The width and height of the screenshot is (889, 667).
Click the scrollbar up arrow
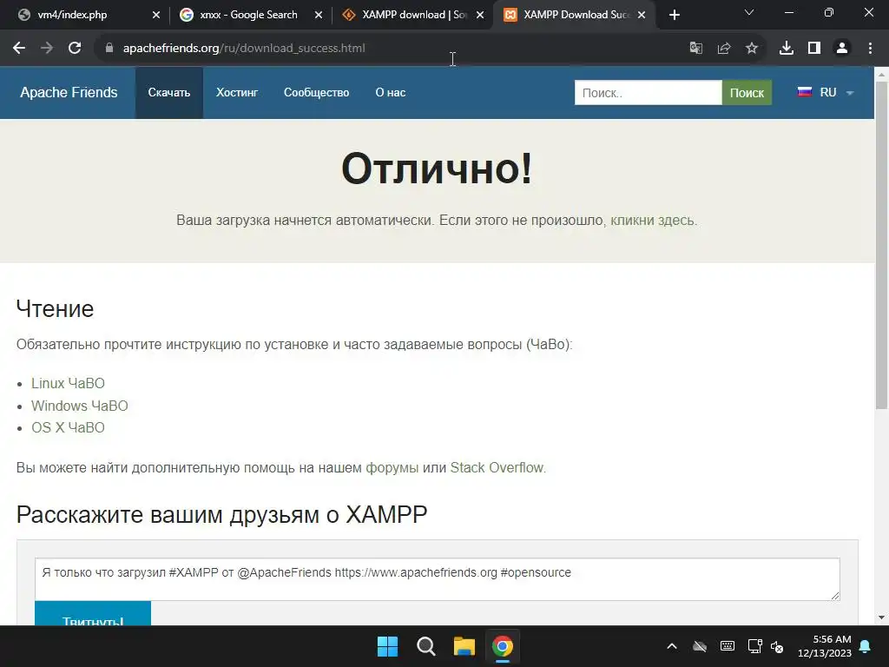click(x=882, y=75)
